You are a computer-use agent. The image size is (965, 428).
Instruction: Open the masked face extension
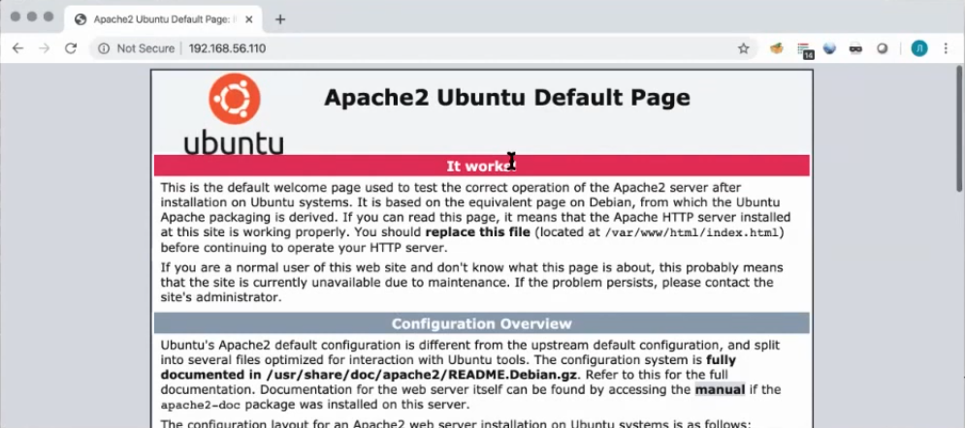[x=856, y=48]
